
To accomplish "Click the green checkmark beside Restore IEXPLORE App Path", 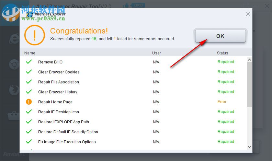I will [29, 122].
